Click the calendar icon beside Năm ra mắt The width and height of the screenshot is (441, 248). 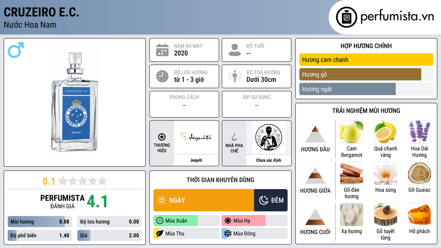[162, 50]
